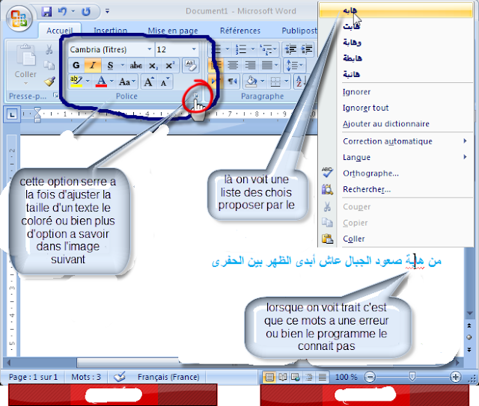Toggle strikethrough abc formatting
This screenshot has height=406, width=479.
pos(136,65)
